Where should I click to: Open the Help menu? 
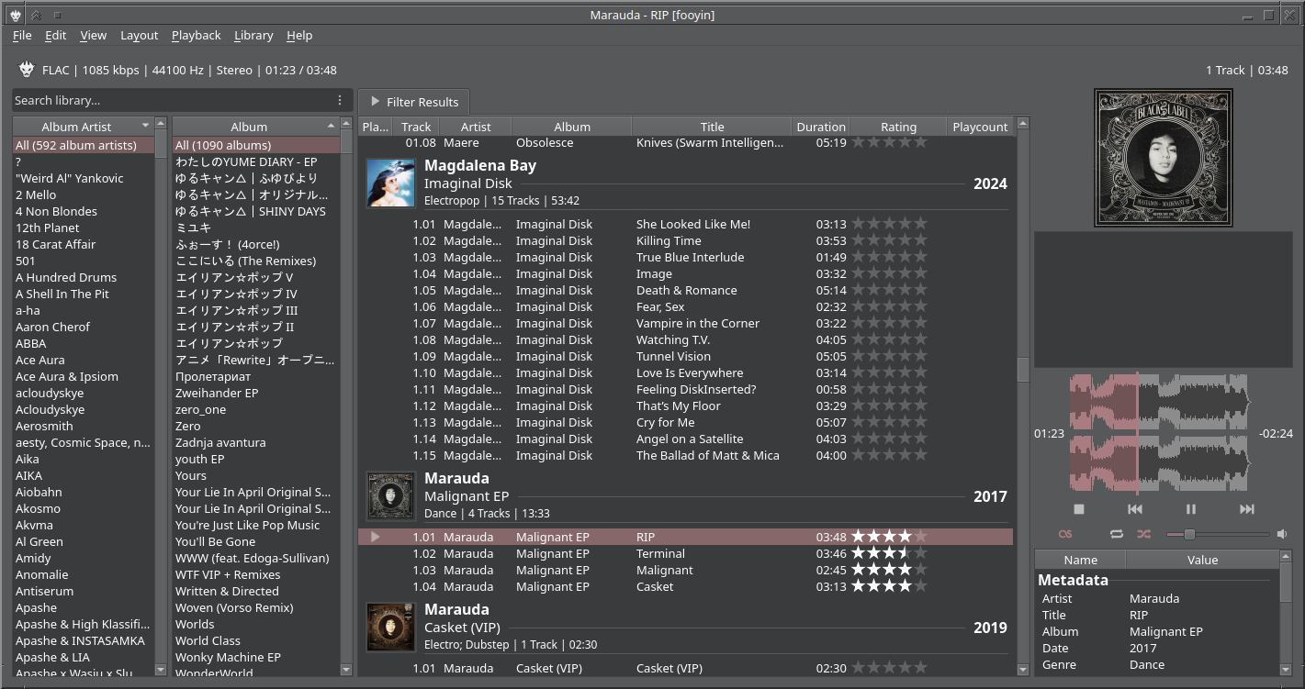pyautogui.click(x=299, y=35)
